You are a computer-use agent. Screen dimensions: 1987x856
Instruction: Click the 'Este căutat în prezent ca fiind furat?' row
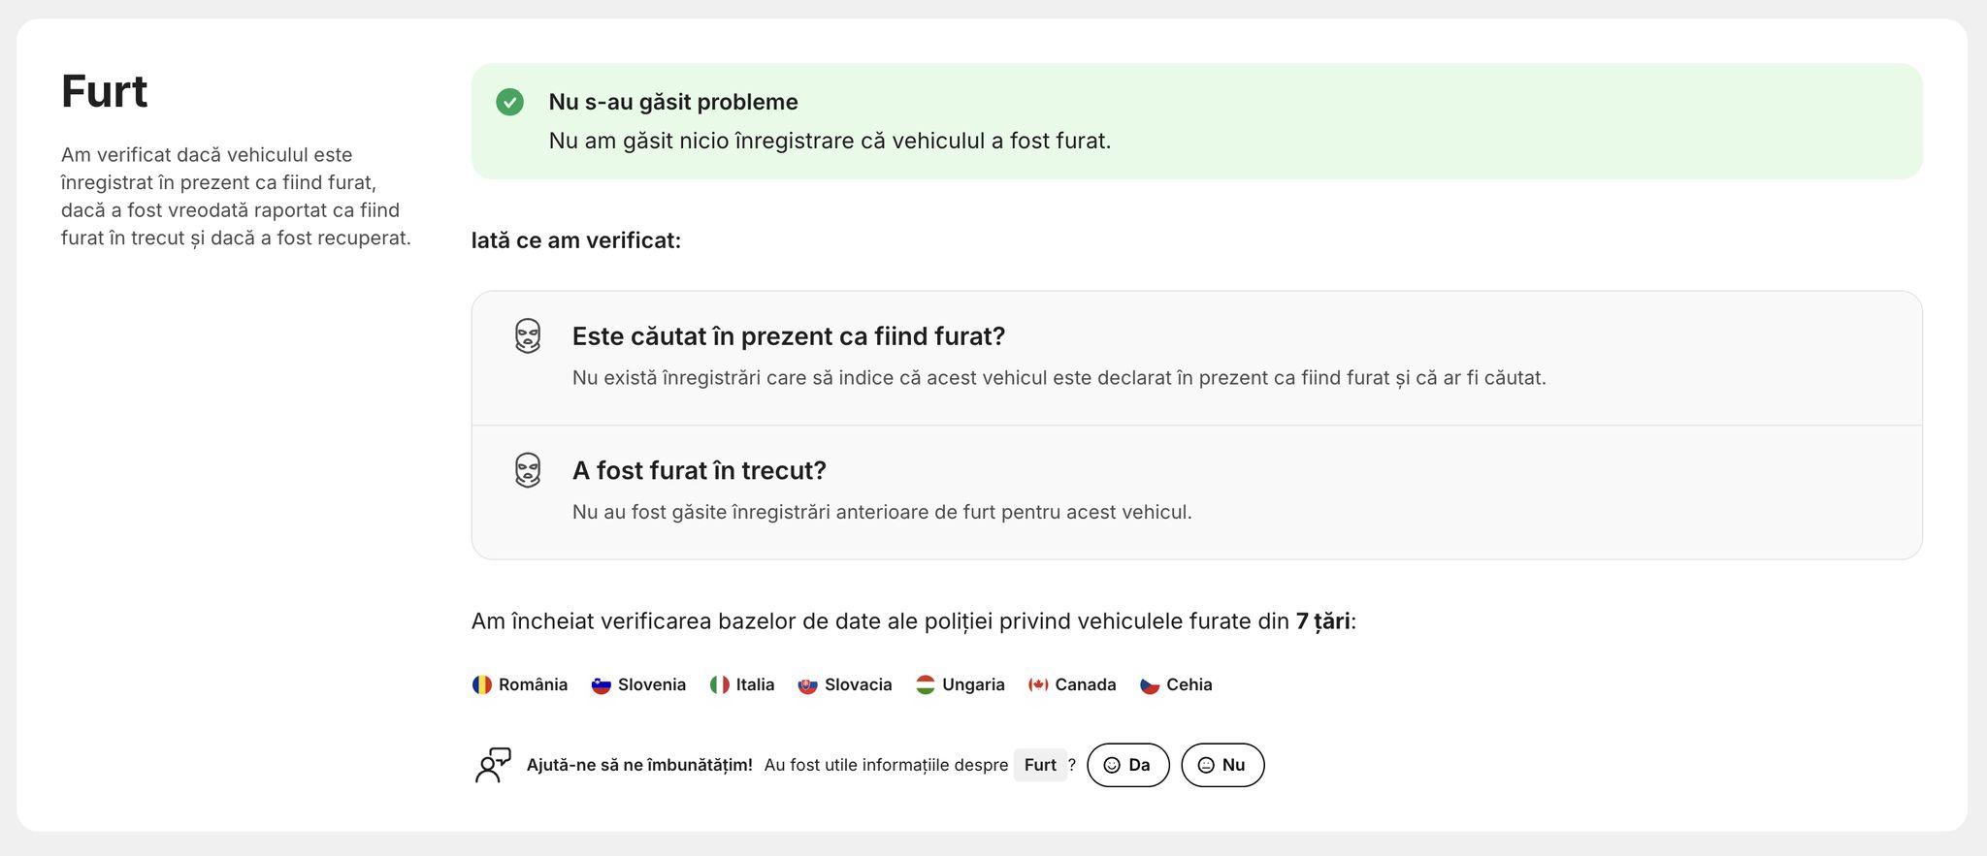point(1196,358)
